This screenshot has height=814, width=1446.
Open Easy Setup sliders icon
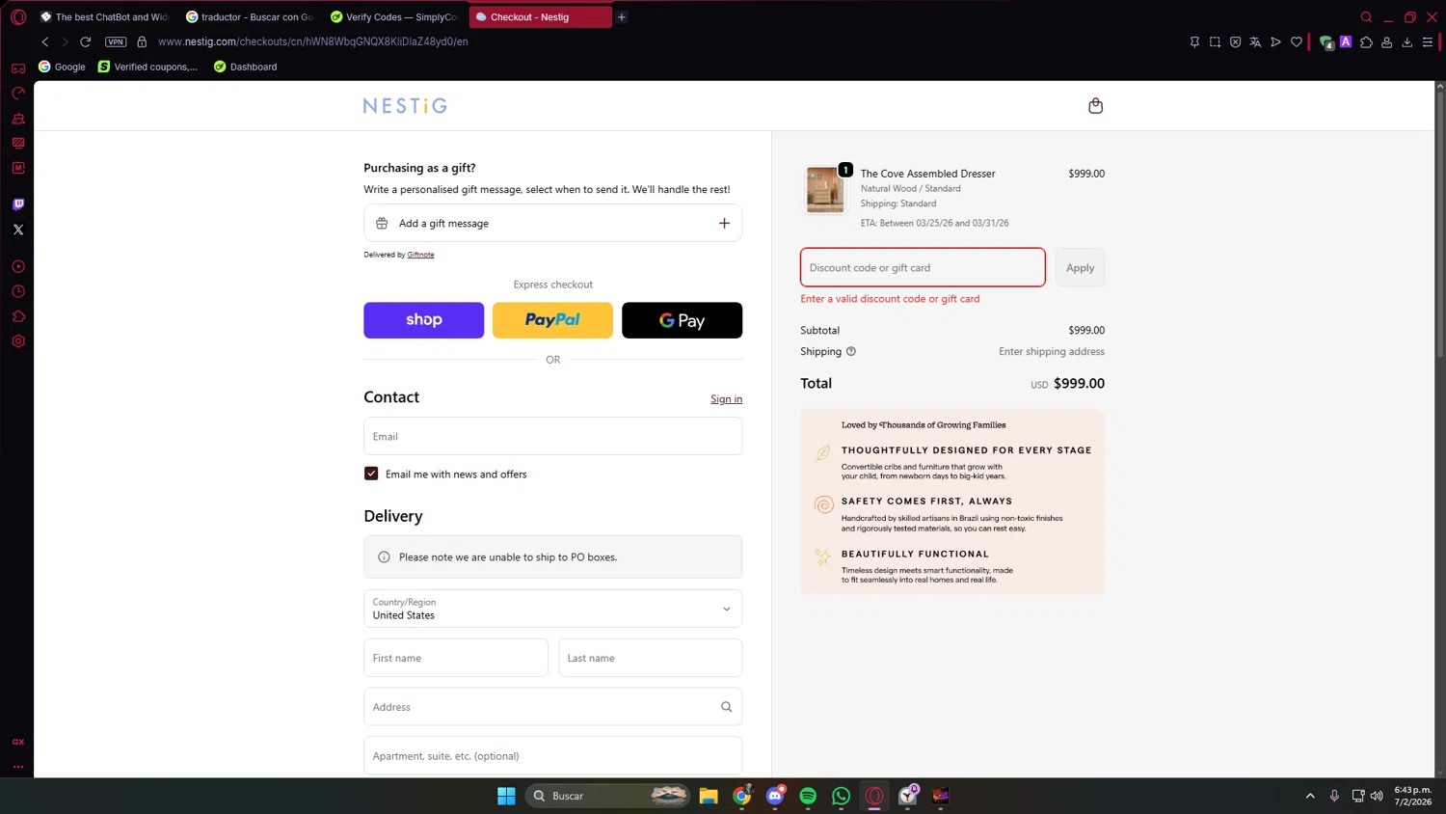(1428, 42)
